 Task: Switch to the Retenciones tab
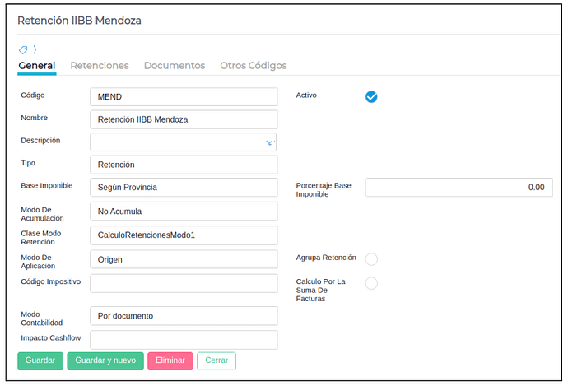pos(100,66)
